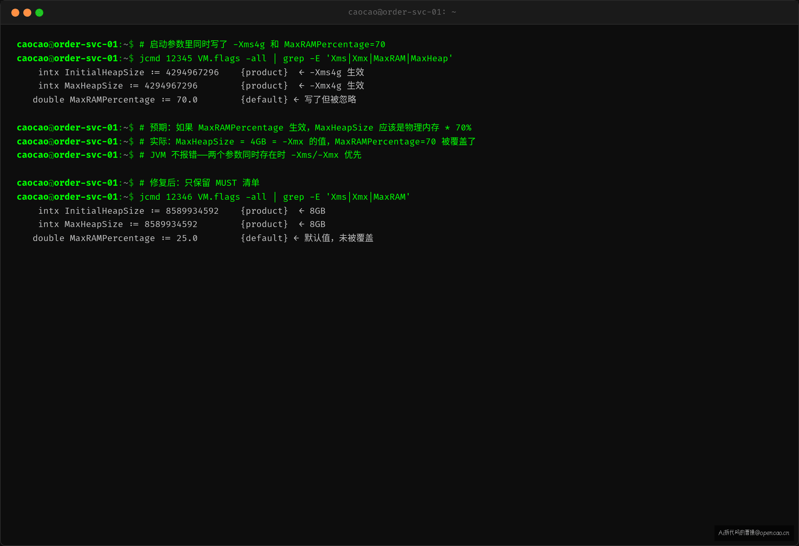Click the MaxHeapSize value 4294967296

171,86
